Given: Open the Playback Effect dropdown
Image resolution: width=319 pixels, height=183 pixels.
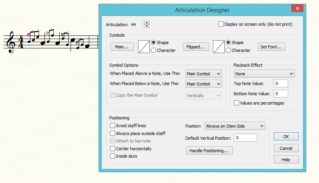Looking at the screenshot, I should tap(264, 74).
